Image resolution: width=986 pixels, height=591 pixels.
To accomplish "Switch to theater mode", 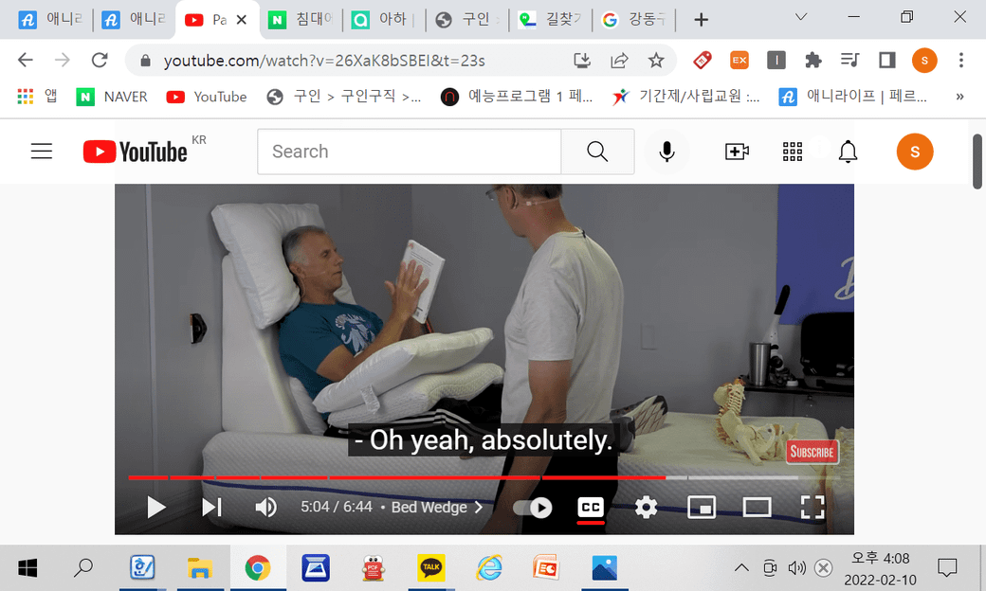I will point(757,508).
